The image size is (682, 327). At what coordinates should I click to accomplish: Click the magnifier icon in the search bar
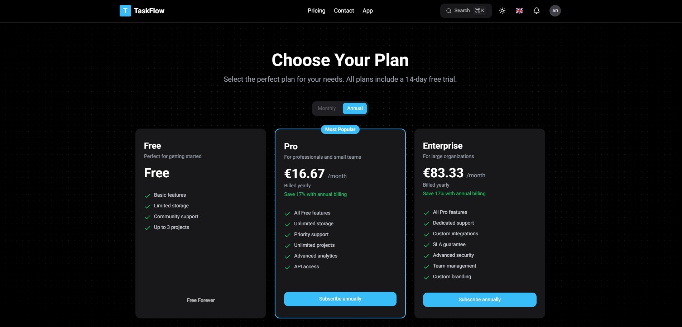coord(449,10)
